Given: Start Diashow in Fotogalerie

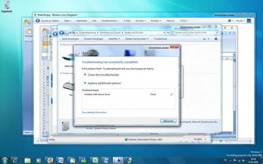Looking at the screenshot, I should [x=171, y=21].
